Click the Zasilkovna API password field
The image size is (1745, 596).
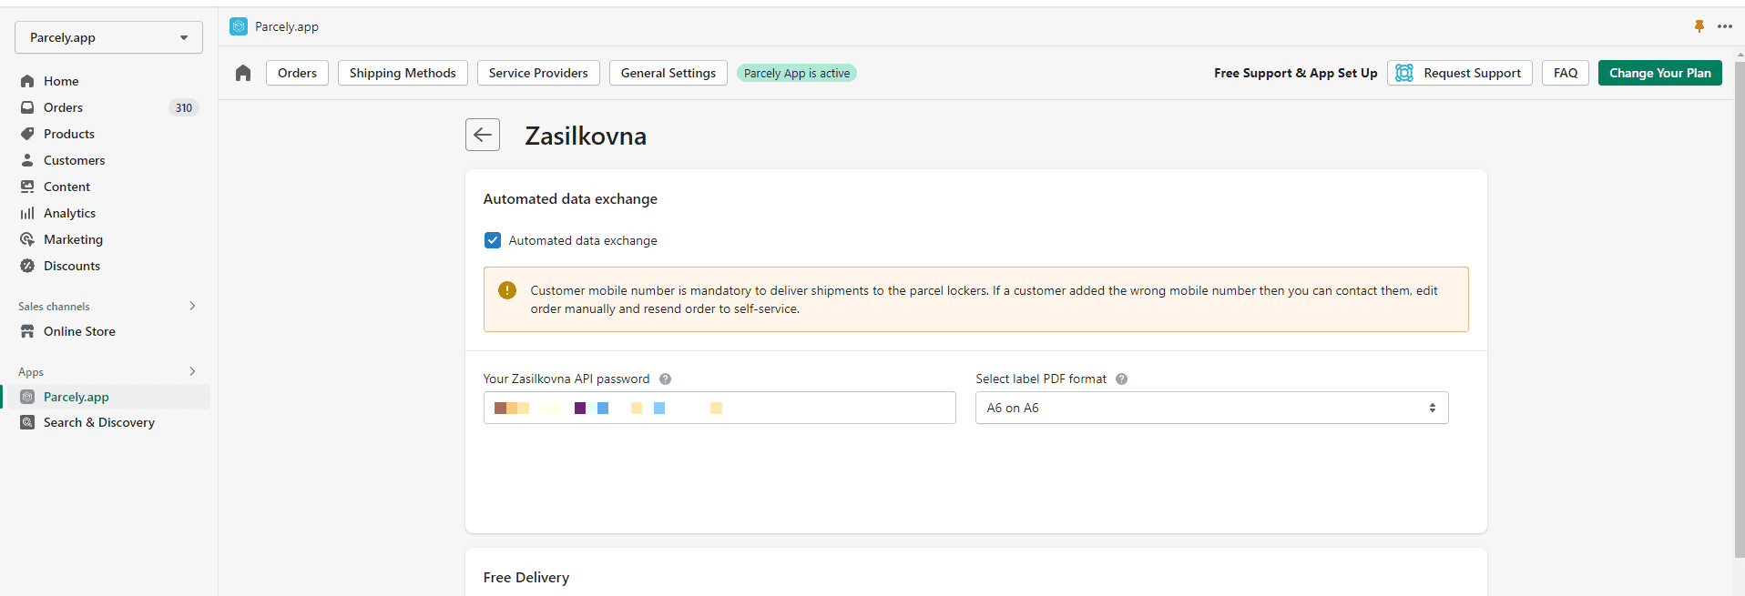(719, 408)
